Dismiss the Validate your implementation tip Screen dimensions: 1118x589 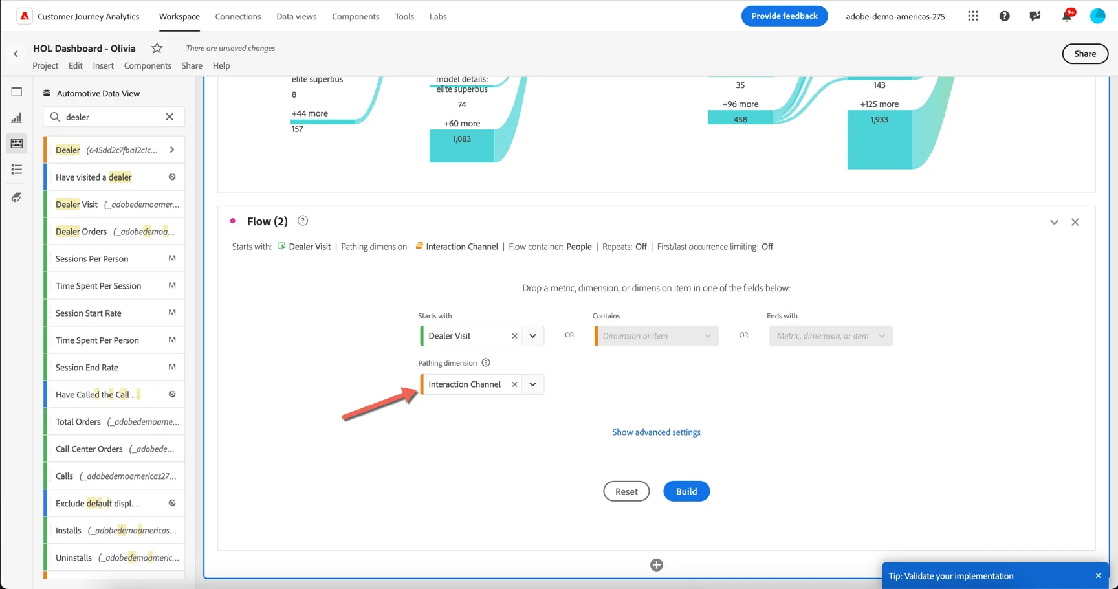click(1098, 576)
